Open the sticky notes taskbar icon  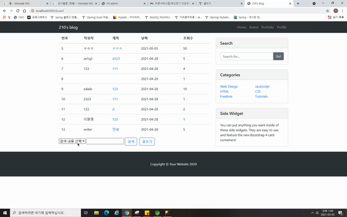point(147,213)
